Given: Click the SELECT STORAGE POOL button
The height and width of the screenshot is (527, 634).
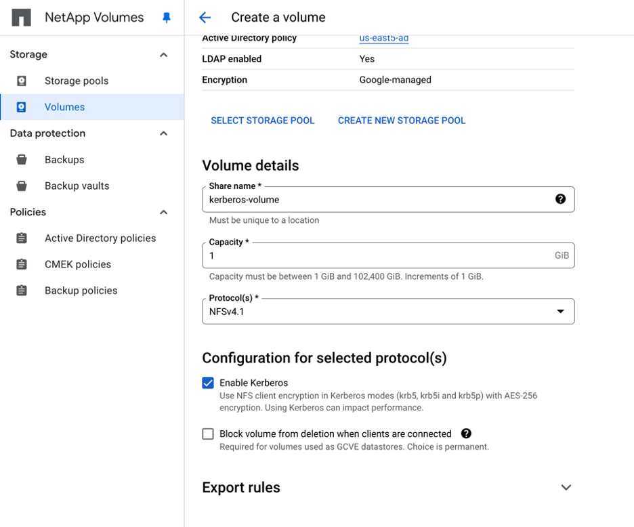Looking at the screenshot, I should click(x=263, y=121).
